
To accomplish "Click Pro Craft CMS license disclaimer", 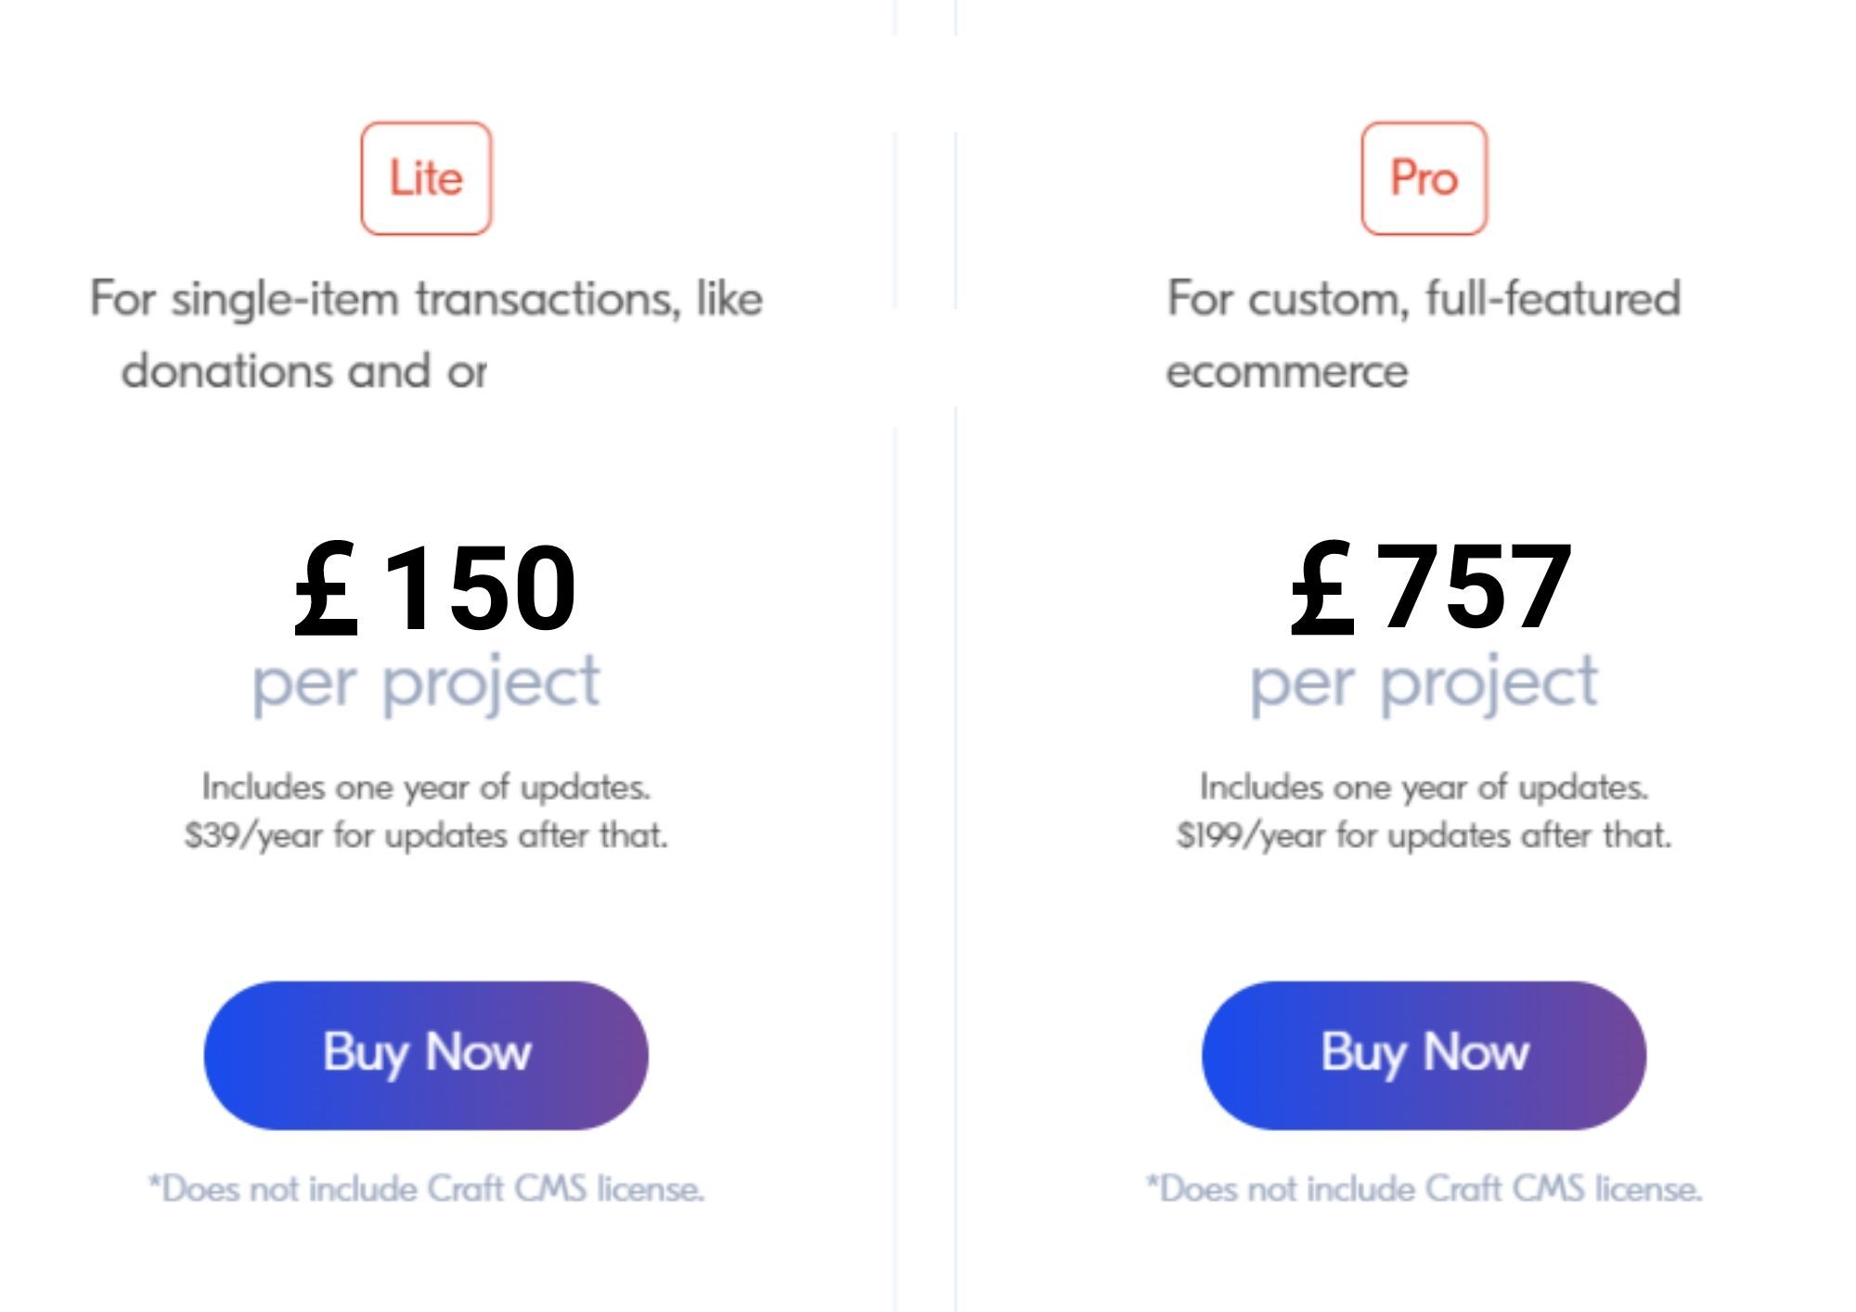I will 1424,1189.
